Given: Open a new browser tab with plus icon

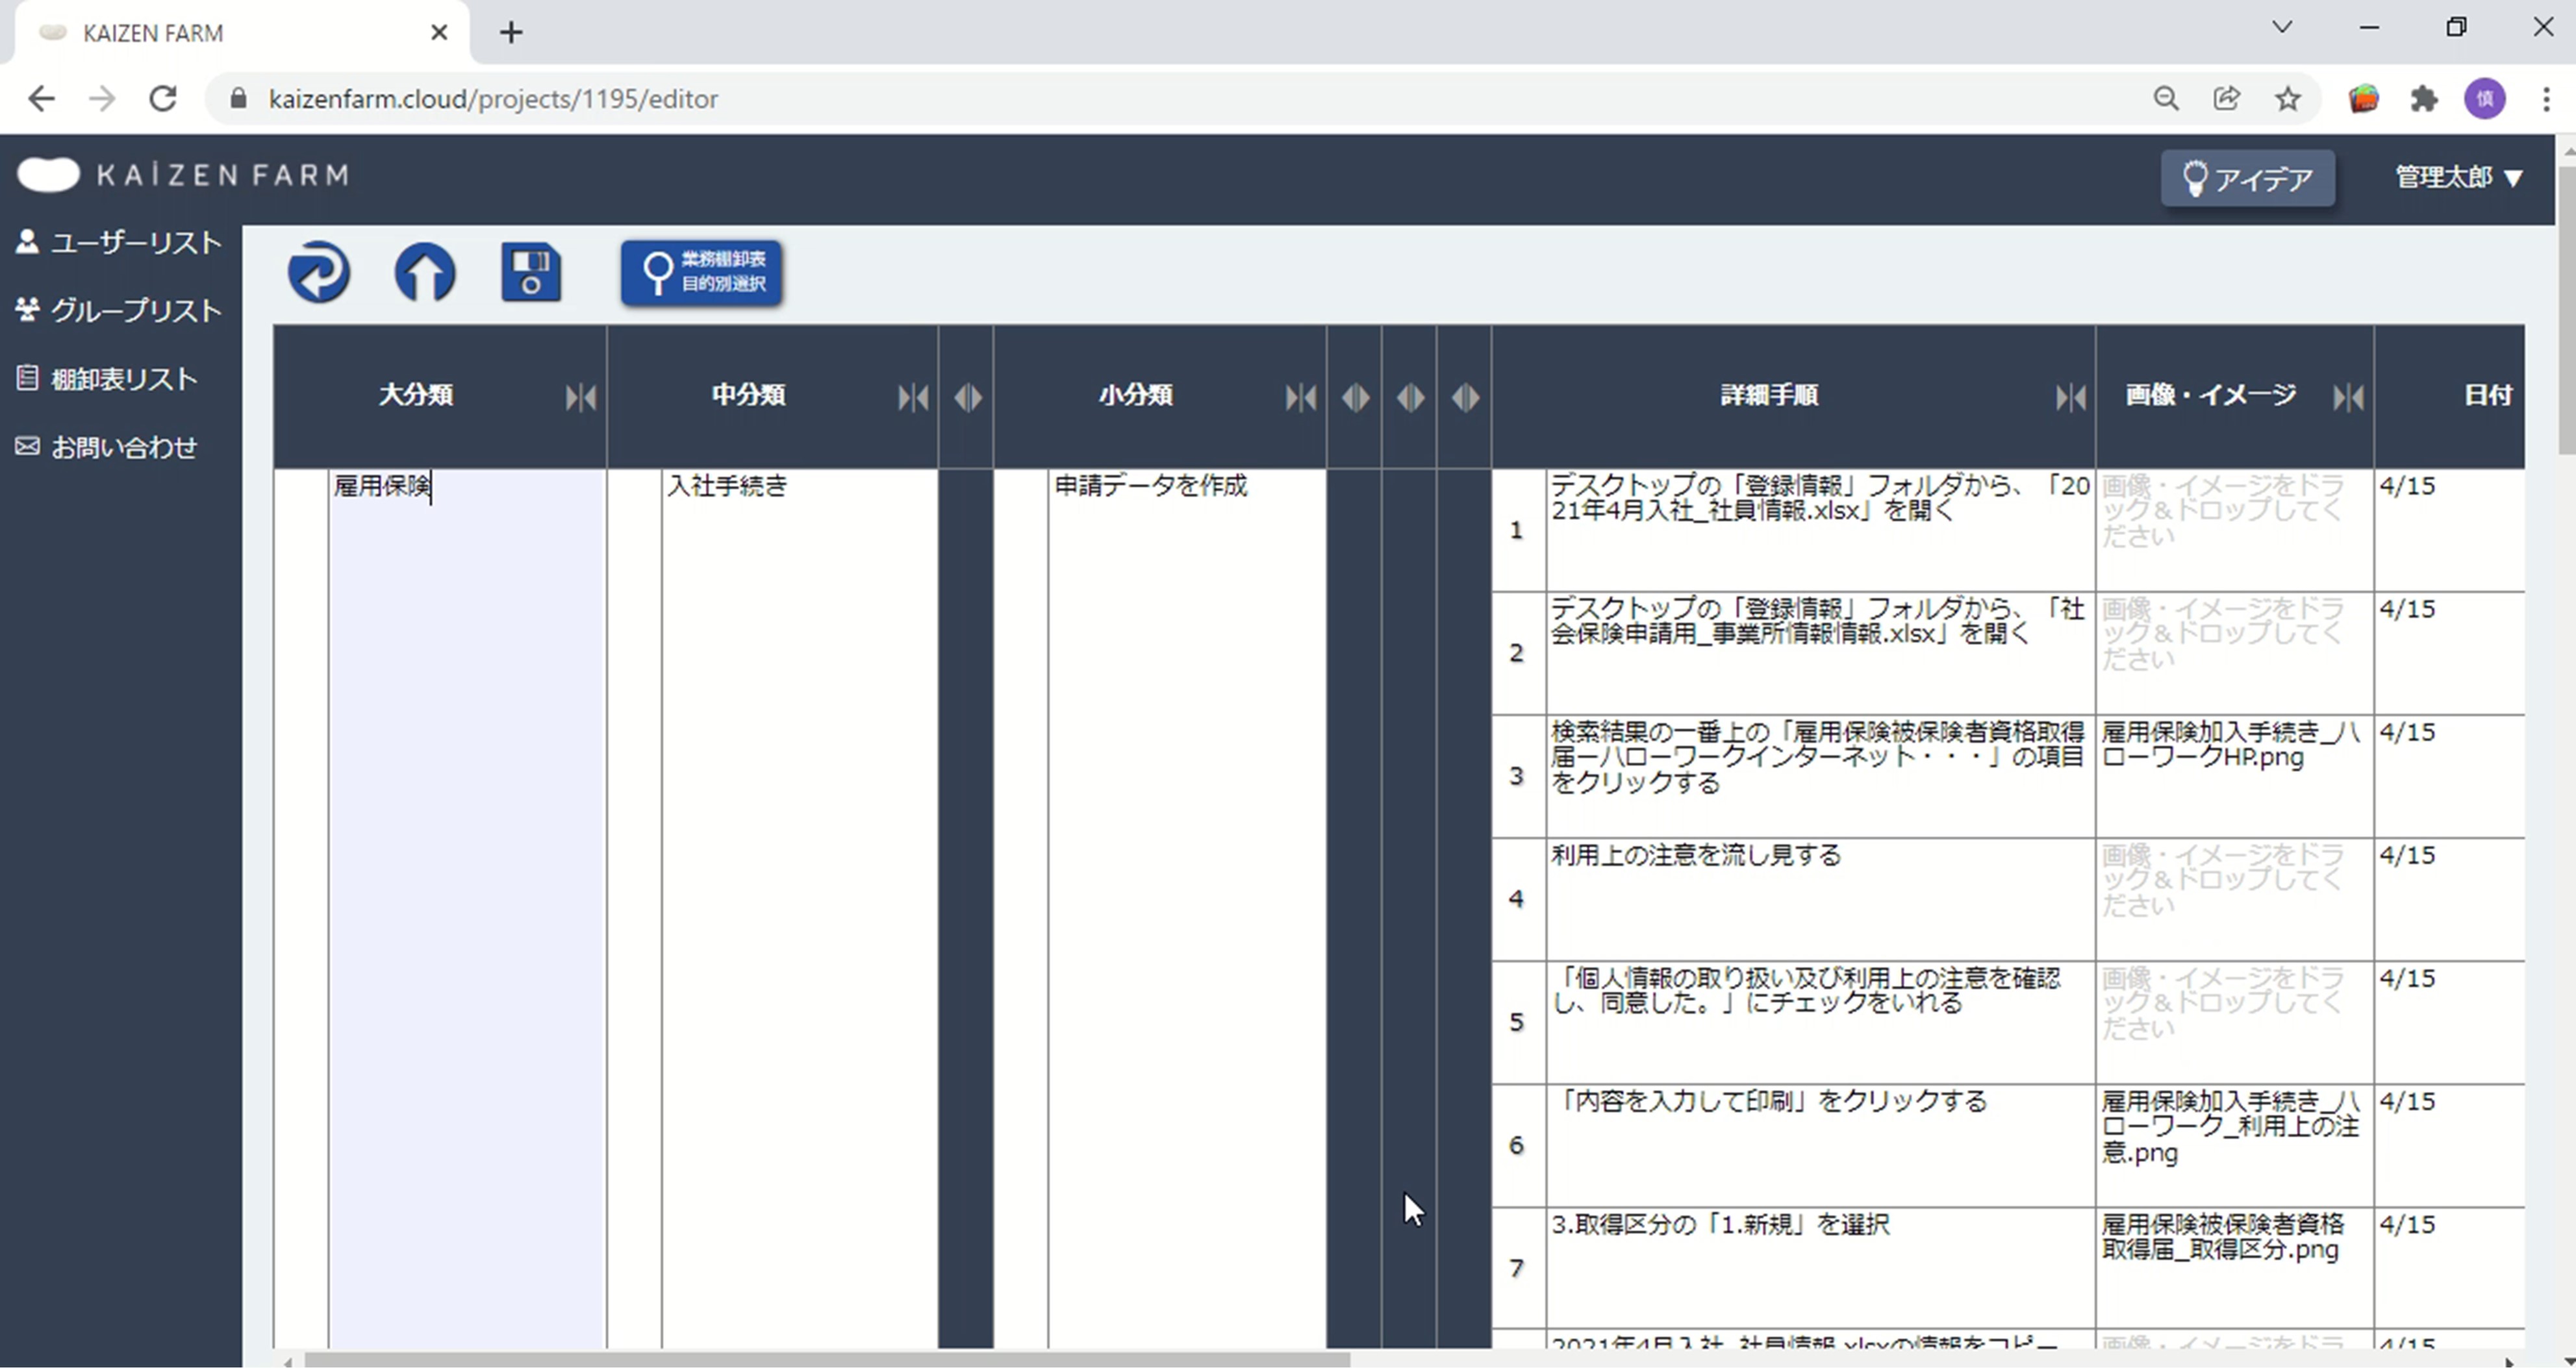Looking at the screenshot, I should coord(511,33).
